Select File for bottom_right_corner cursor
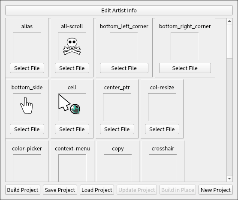The image size is (238, 200). click(185, 68)
